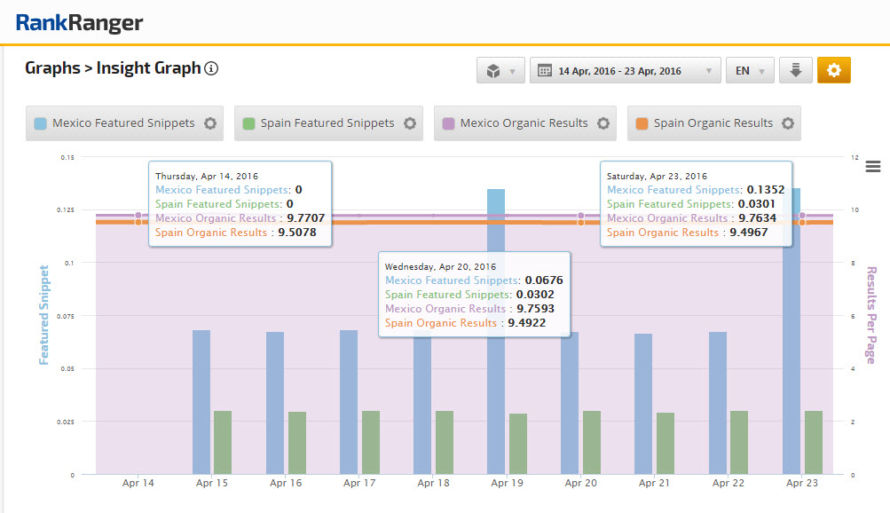Open Mexico Featured Snippets gear settings
This screenshot has width=890, height=513.
click(210, 123)
